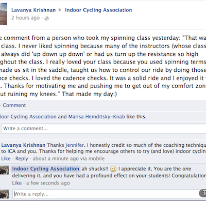This screenshot has width=206, height=201.
Task: Click the Comment link under the post
Action: [14, 105]
